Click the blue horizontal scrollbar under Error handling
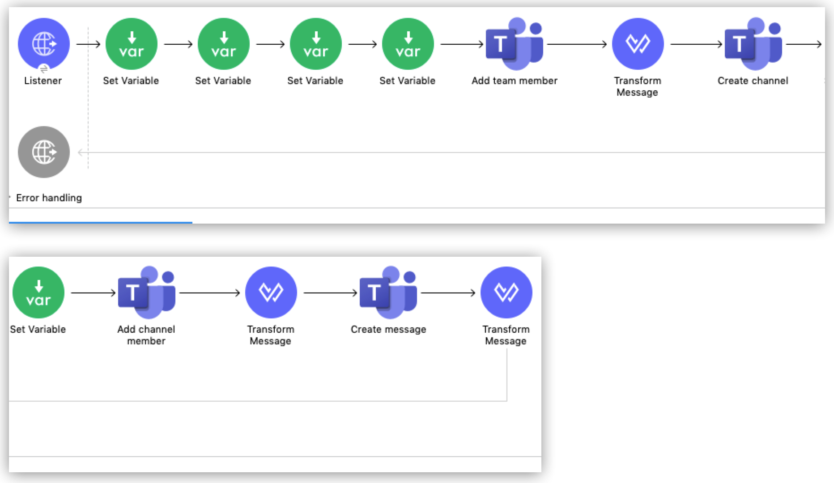834x483 pixels. (101, 222)
